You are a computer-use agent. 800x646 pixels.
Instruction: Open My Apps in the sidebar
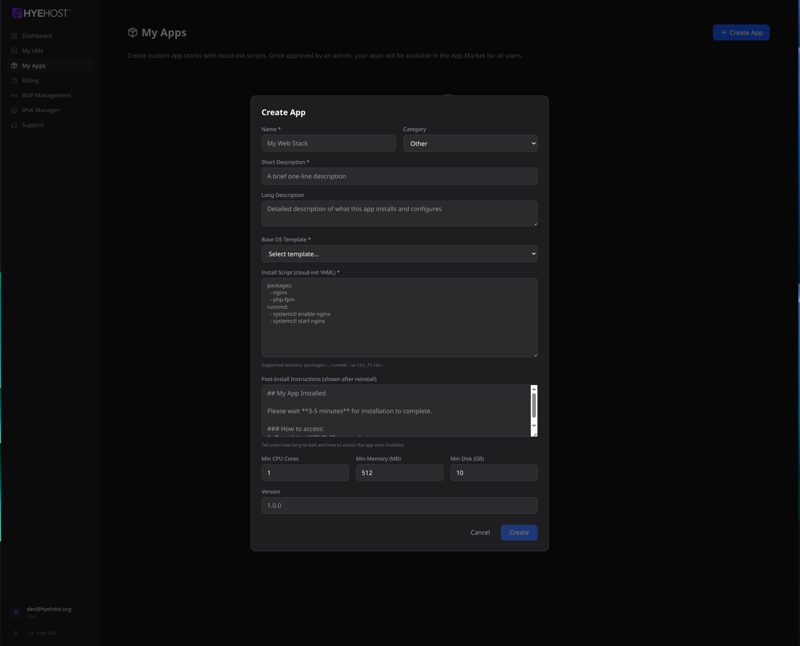33,66
